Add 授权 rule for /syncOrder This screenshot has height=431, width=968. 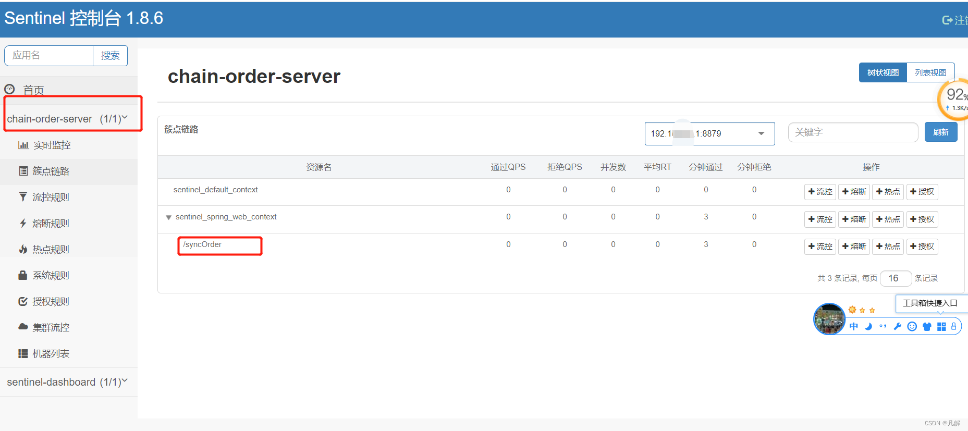tap(922, 247)
